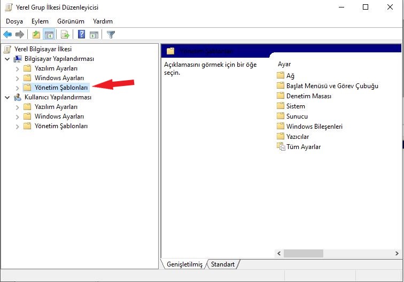Go forward with the gray right arrow

pos(20,34)
